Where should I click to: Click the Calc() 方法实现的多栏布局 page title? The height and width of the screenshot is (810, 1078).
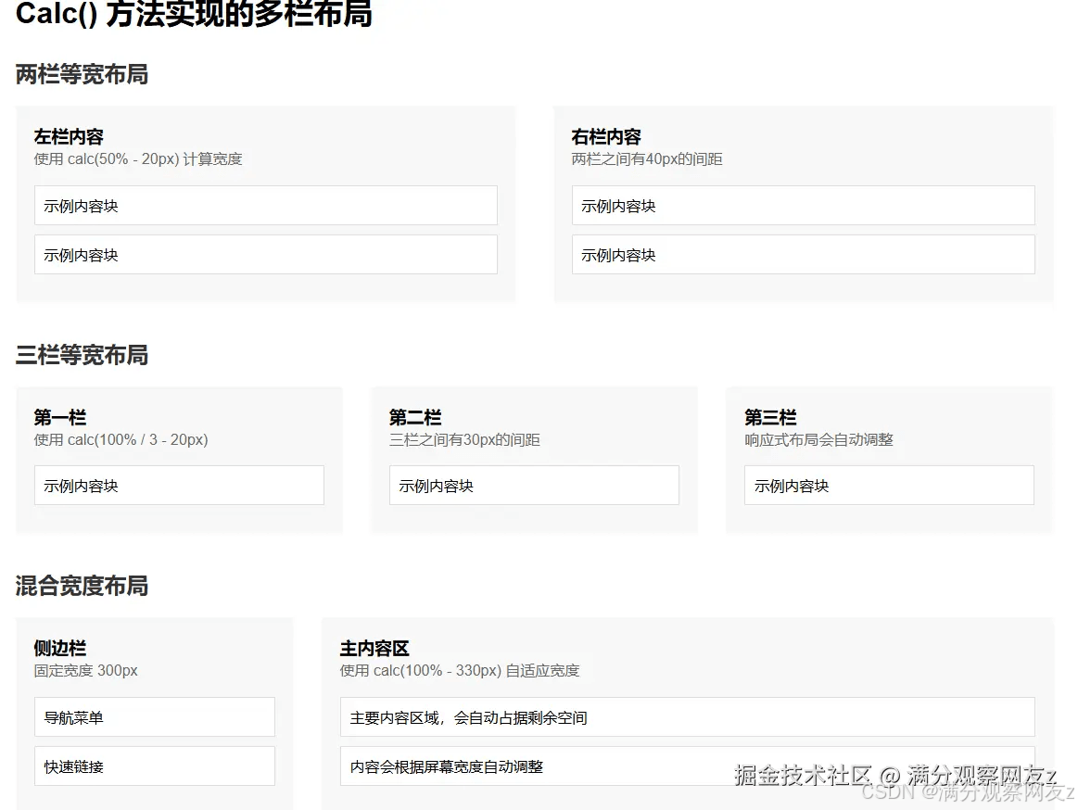[x=194, y=15]
